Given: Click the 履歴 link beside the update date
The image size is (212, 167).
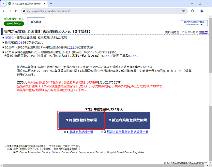Looking at the screenshot, I should point(204,33).
